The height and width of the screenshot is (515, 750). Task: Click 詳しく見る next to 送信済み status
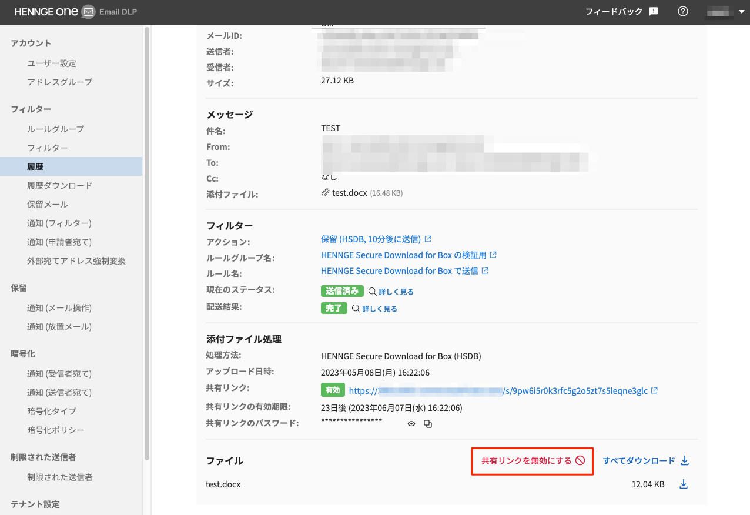click(x=396, y=292)
